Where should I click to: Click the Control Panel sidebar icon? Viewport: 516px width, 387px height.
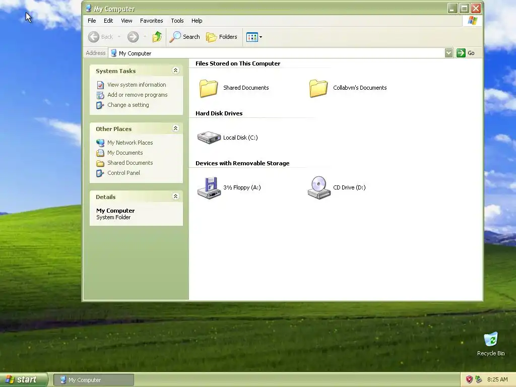pyautogui.click(x=100, y=173)
